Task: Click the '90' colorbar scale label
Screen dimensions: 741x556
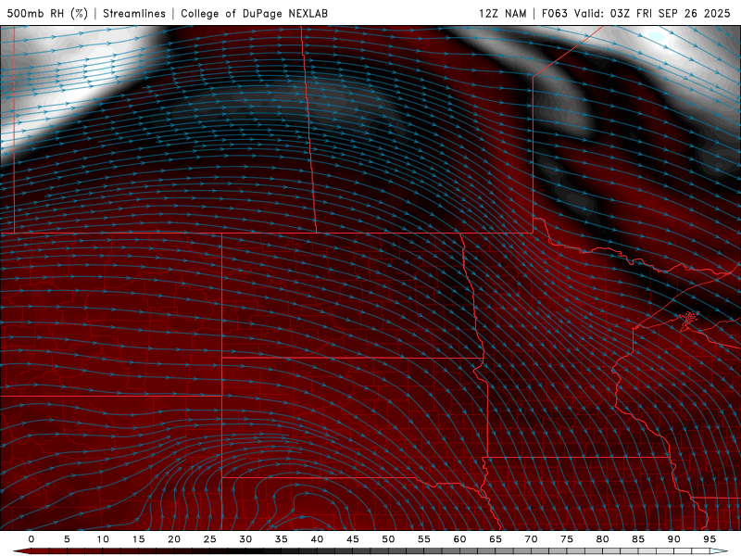Action: [673, 539]
